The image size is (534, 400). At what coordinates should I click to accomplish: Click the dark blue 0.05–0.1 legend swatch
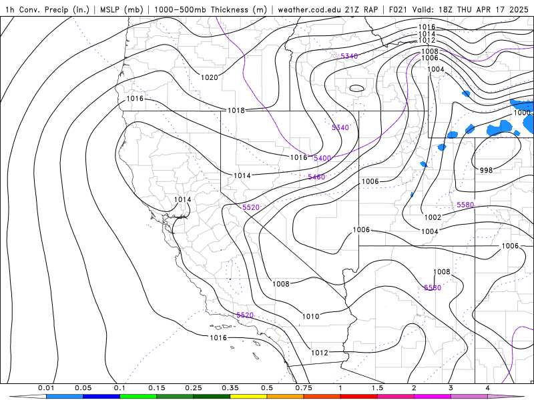(101, 397)
